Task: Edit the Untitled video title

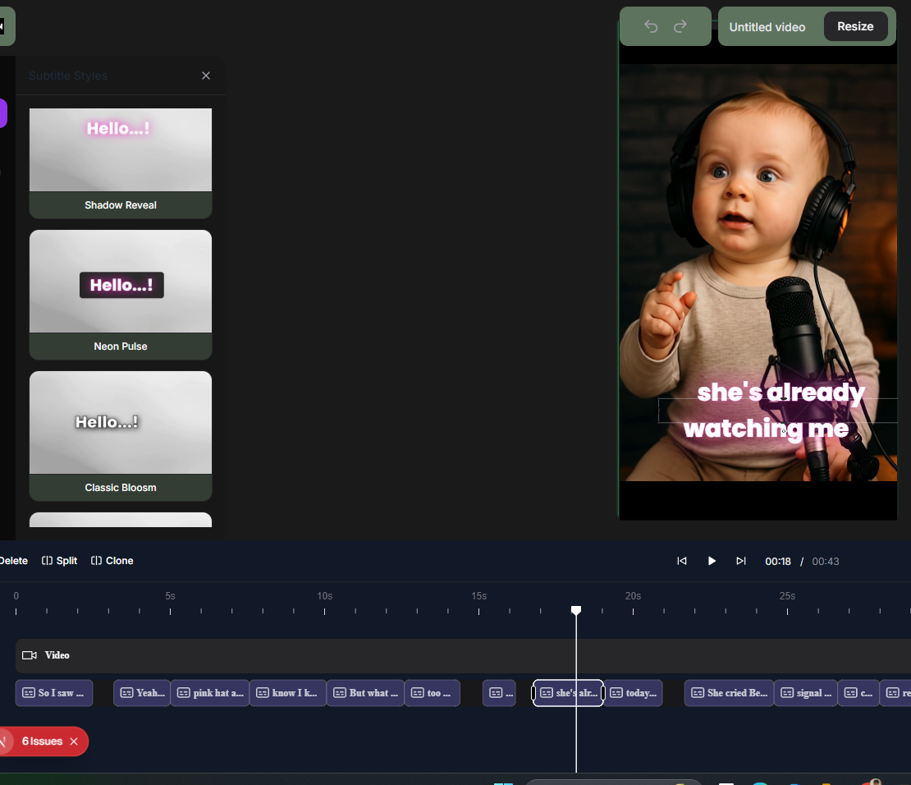Action: [x=767, y=27]
